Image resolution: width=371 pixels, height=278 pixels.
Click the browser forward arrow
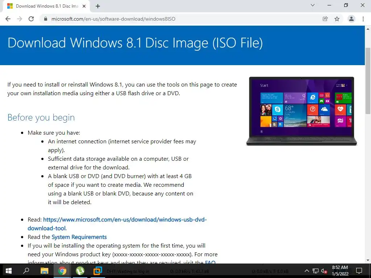(x=20, y=19)
